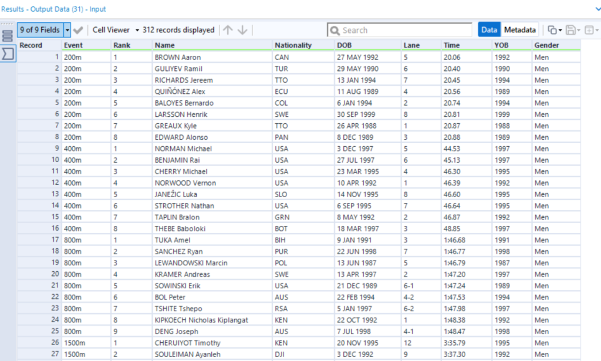601x361 pixels.
Task: Select the cell KRAMER Andreas
Action: [212, 274]
